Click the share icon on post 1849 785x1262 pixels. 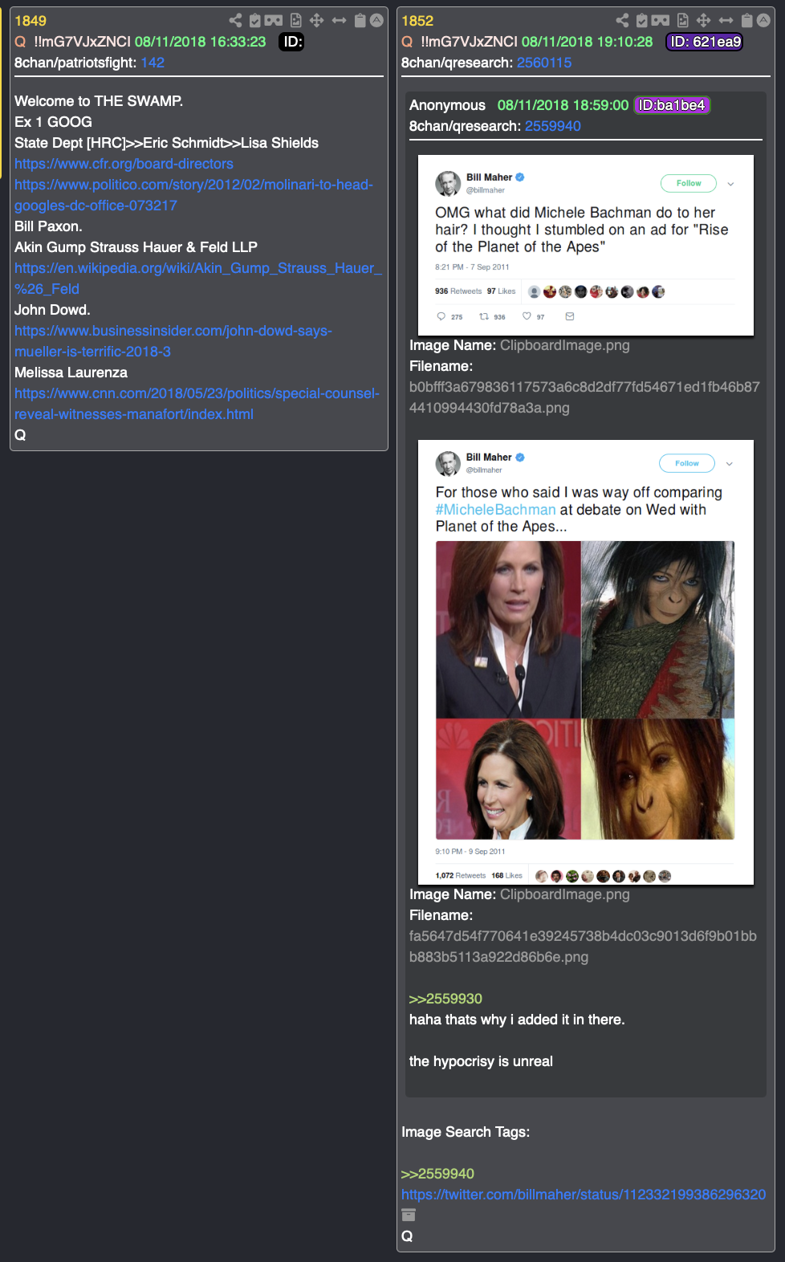click(235, 20)
